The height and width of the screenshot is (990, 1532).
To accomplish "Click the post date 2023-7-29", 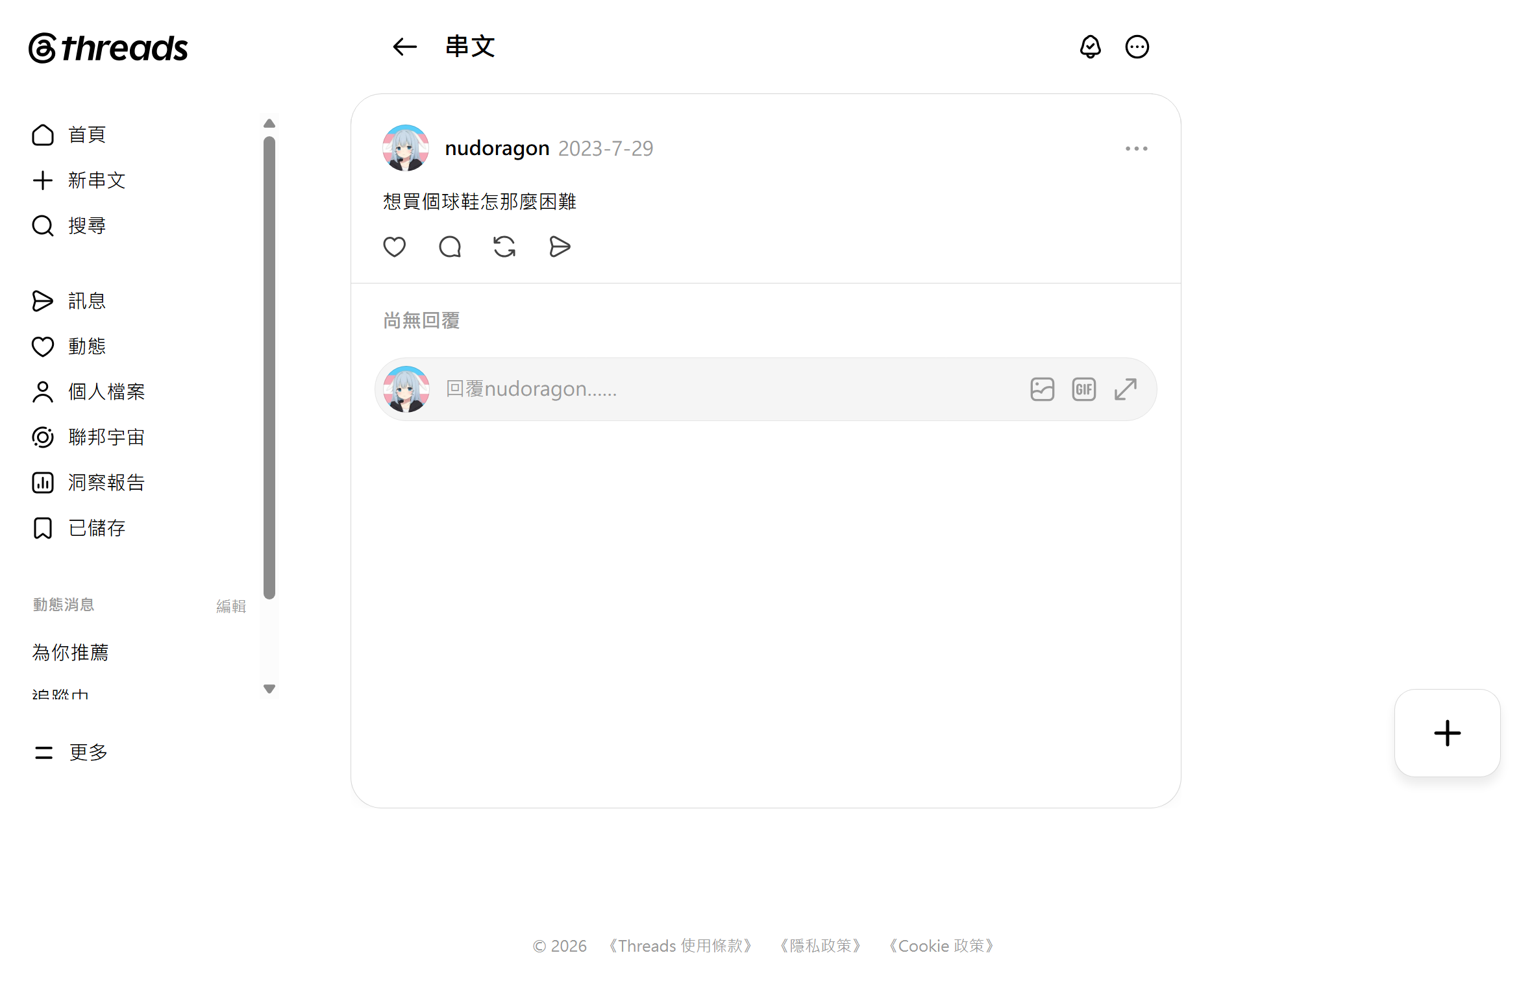I will 606,149.
